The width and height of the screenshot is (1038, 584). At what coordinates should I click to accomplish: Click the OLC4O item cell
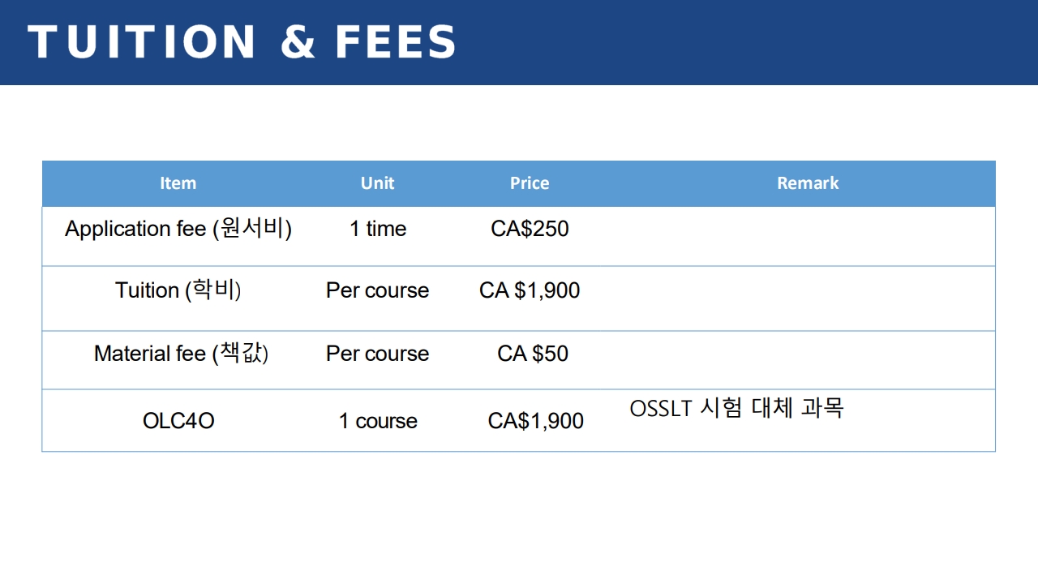click(178, 421)
